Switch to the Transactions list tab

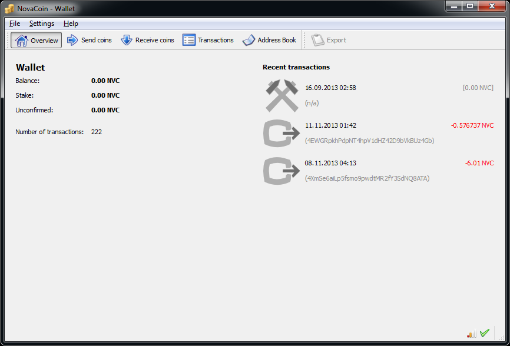[208, 40]
